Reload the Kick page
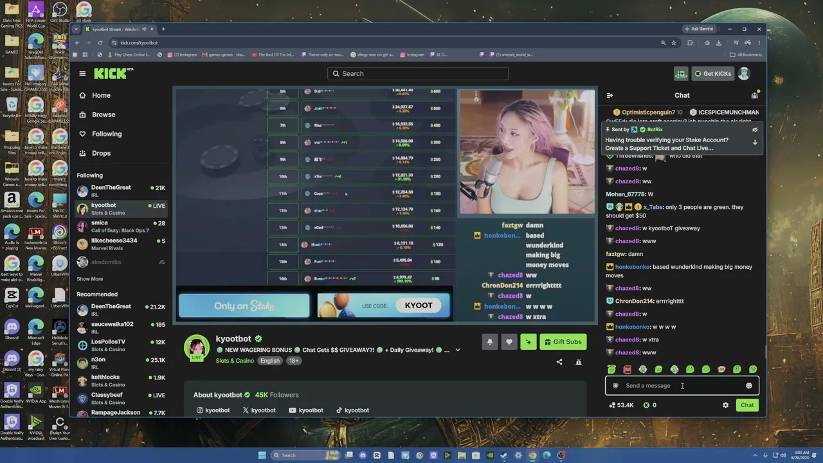The image size is (823, 463). click(x=100, y=43)
